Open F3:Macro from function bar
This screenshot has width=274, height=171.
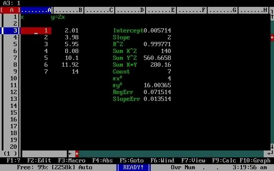coord(71,160)
